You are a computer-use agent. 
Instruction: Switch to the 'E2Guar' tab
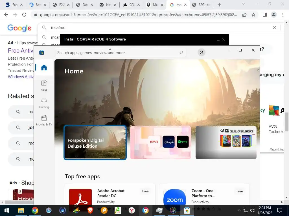[202, 5]
